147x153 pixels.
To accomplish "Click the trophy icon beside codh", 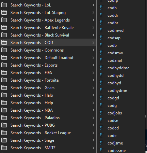I will tap(101, 8).
